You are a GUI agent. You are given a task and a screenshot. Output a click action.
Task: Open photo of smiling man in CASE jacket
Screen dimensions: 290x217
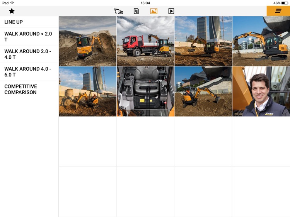coord(261,92)
